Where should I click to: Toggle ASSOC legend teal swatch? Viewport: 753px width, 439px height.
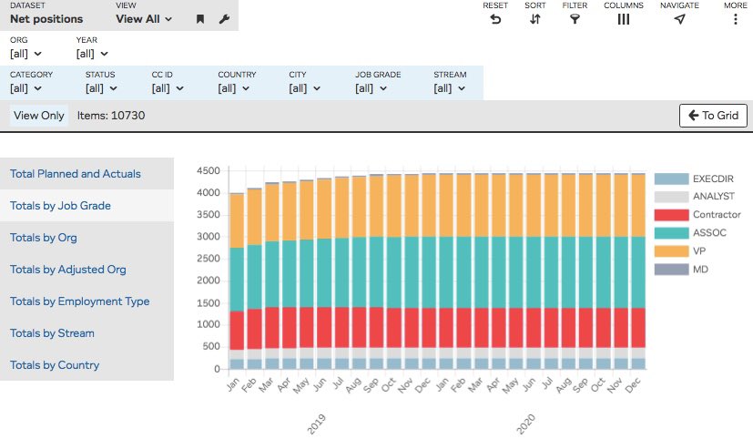click(671, 233)
